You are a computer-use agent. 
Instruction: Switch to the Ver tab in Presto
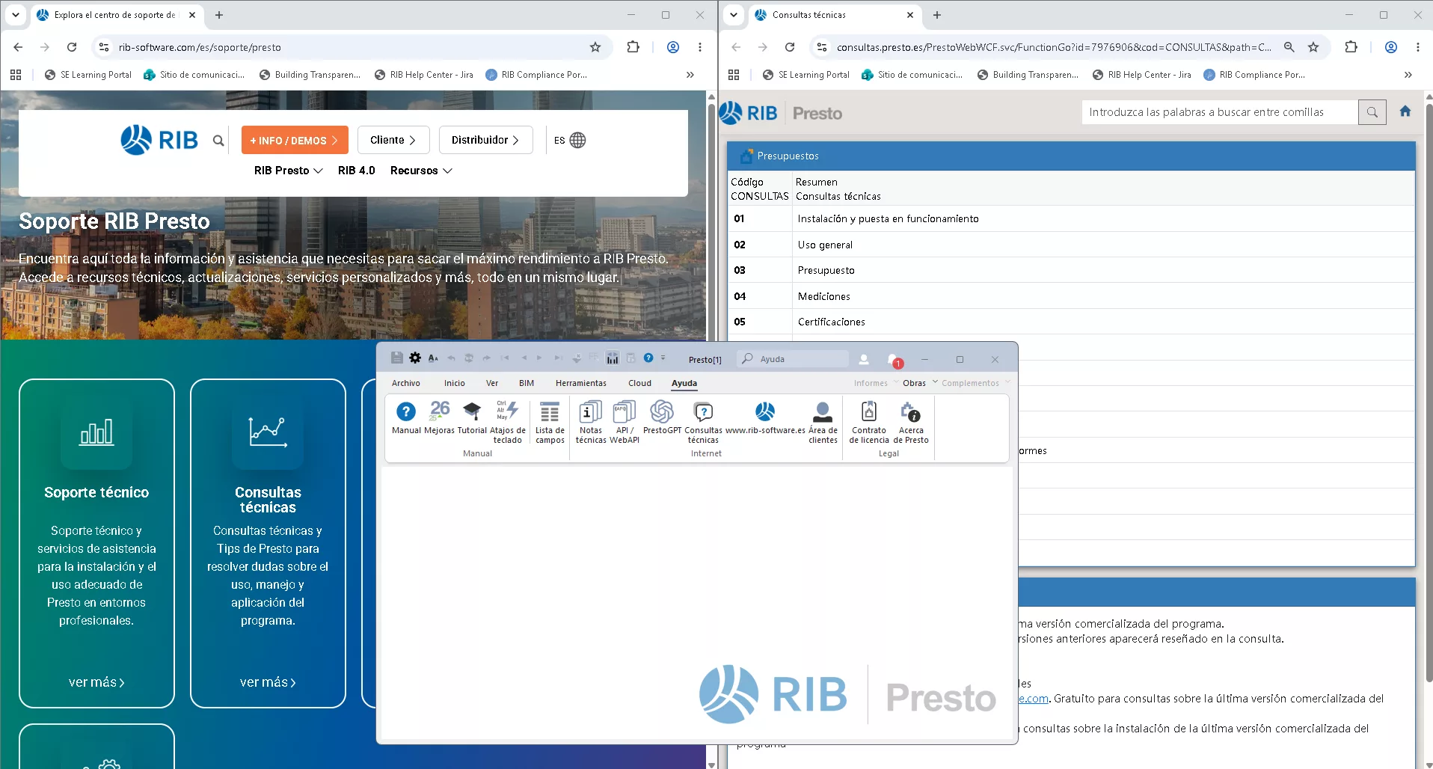[492, 383]
